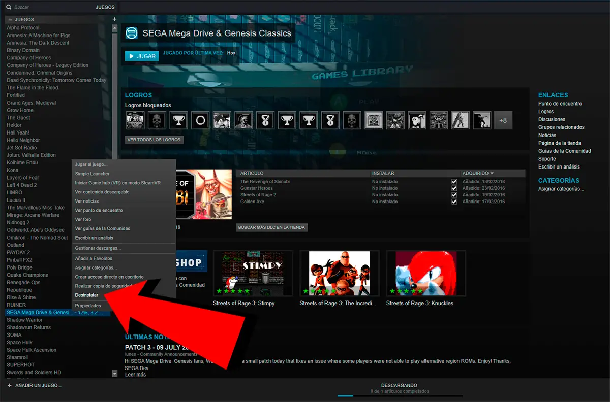
Task: Select Alpha Protocol in the games list
Action: 23,28
